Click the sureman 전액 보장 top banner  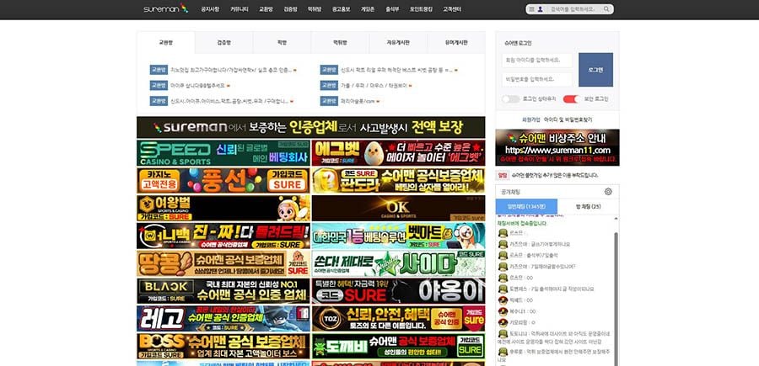click(310, 127)
